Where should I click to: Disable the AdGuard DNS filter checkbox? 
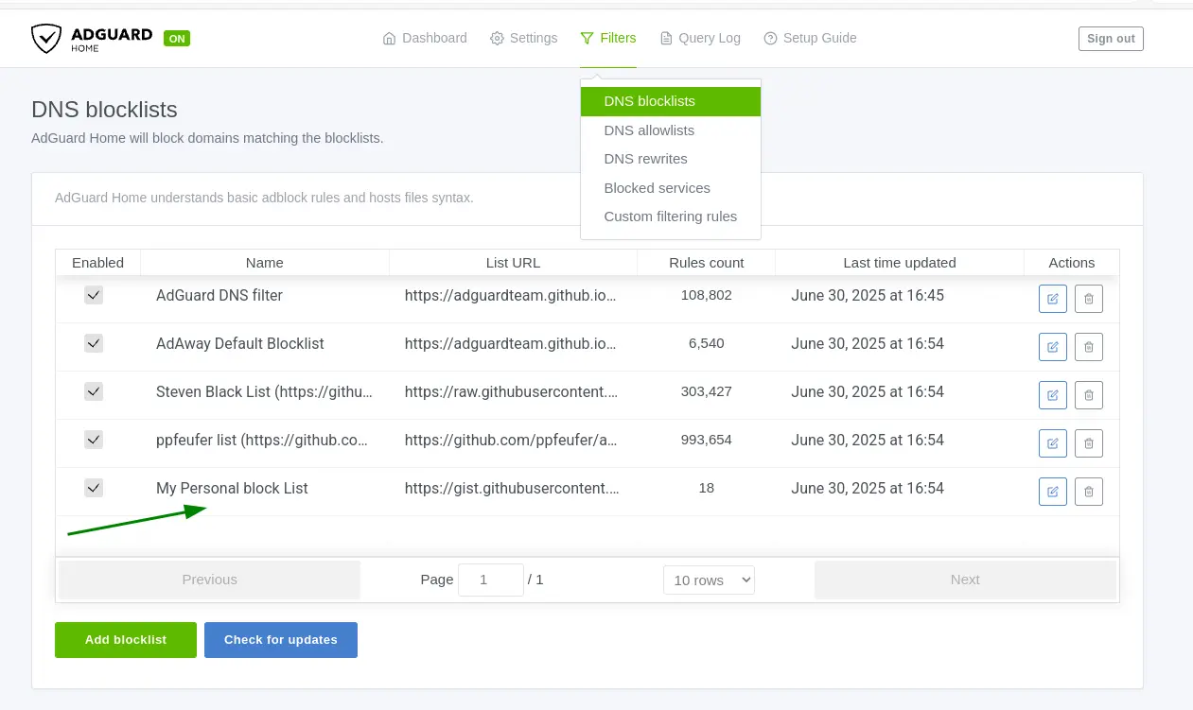[x=94, y=295]
